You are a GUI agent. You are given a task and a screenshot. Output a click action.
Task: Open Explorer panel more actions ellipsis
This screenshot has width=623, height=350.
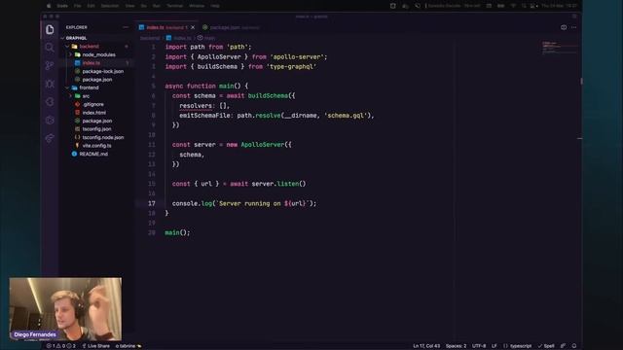tap(126, 27)
